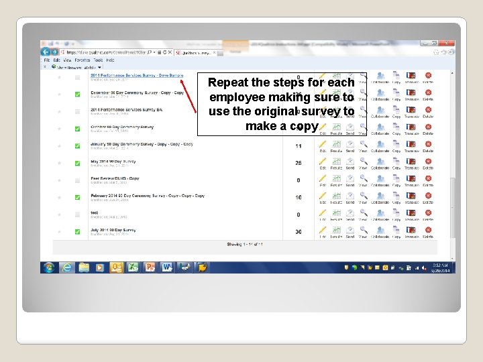
Task: Click Copy icon for May 2014 90 Day Survey
Action: coord(396,162)
